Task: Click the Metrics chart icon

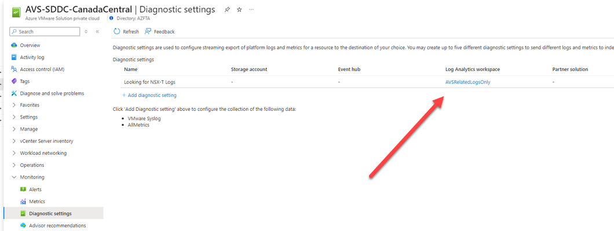Action: click(x=23, y=202)
